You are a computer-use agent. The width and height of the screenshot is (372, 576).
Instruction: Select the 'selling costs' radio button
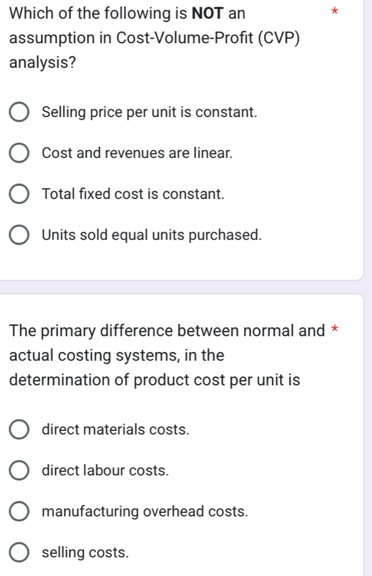click(x=20, y=552)
